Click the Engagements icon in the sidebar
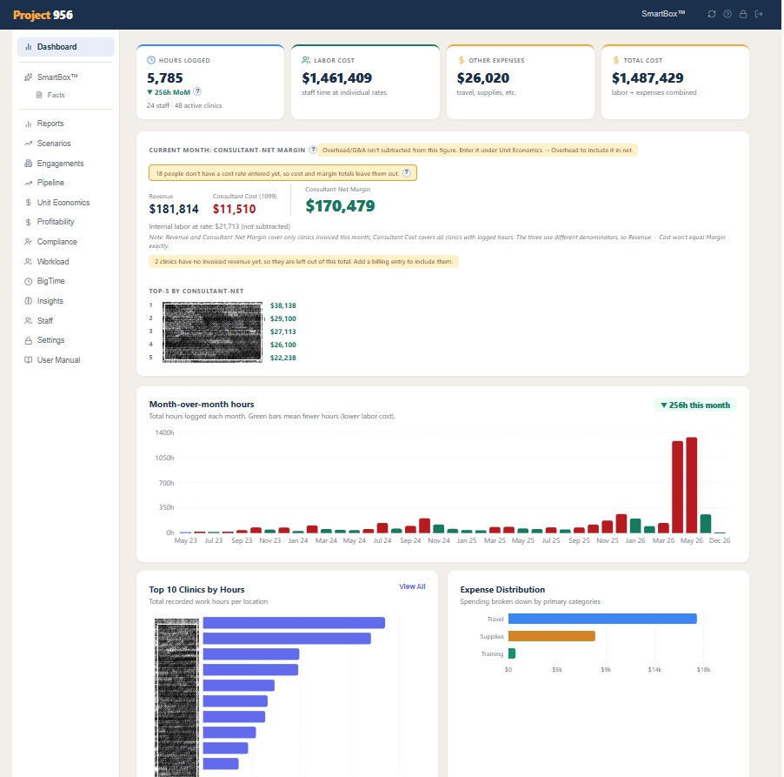784x777 pixels. pyautogui.click(x=29, y=164)
